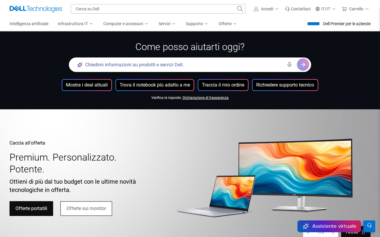Expand the Computer e accessori chevron
This screenshot has width=380, height=237.
[146, 24]
